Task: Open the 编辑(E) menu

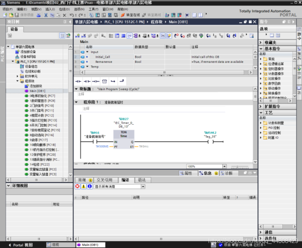Action: (22, 9)
